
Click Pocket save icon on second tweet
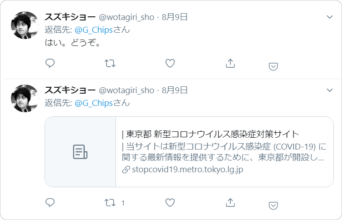pyautogui.click(x=273, y=205)
